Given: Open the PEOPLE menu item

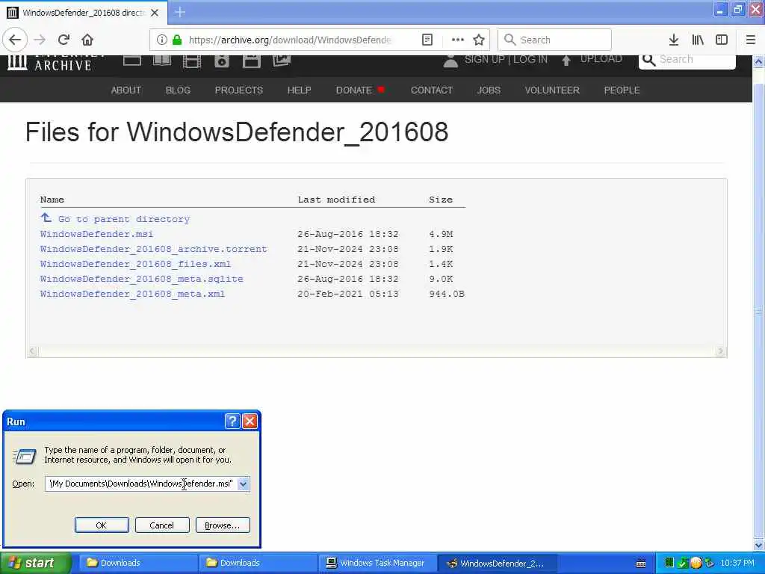Looking at the screenshot, I should (622, 90).
